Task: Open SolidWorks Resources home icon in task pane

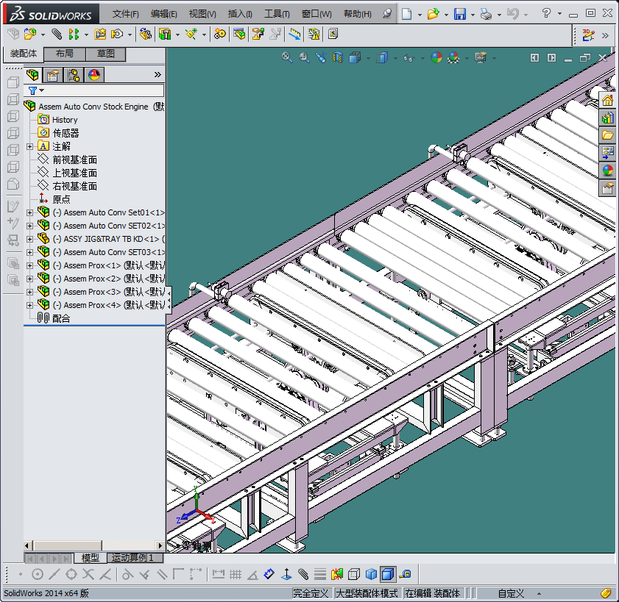Action: click(x=607, y=101)
